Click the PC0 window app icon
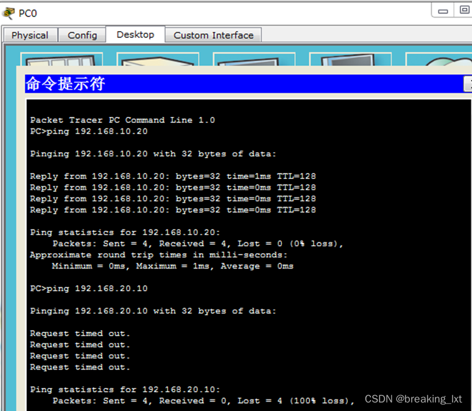Viewport: 472px width, 411px height. [9, 13]
